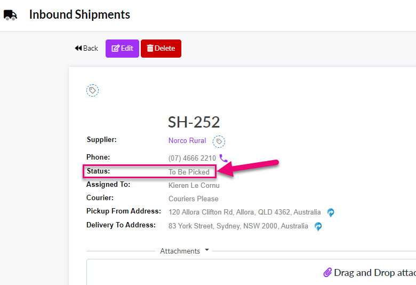Click the tag icon above SH-252

92,90
